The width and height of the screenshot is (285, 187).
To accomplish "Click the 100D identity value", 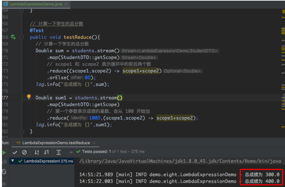I will point(95,118).
